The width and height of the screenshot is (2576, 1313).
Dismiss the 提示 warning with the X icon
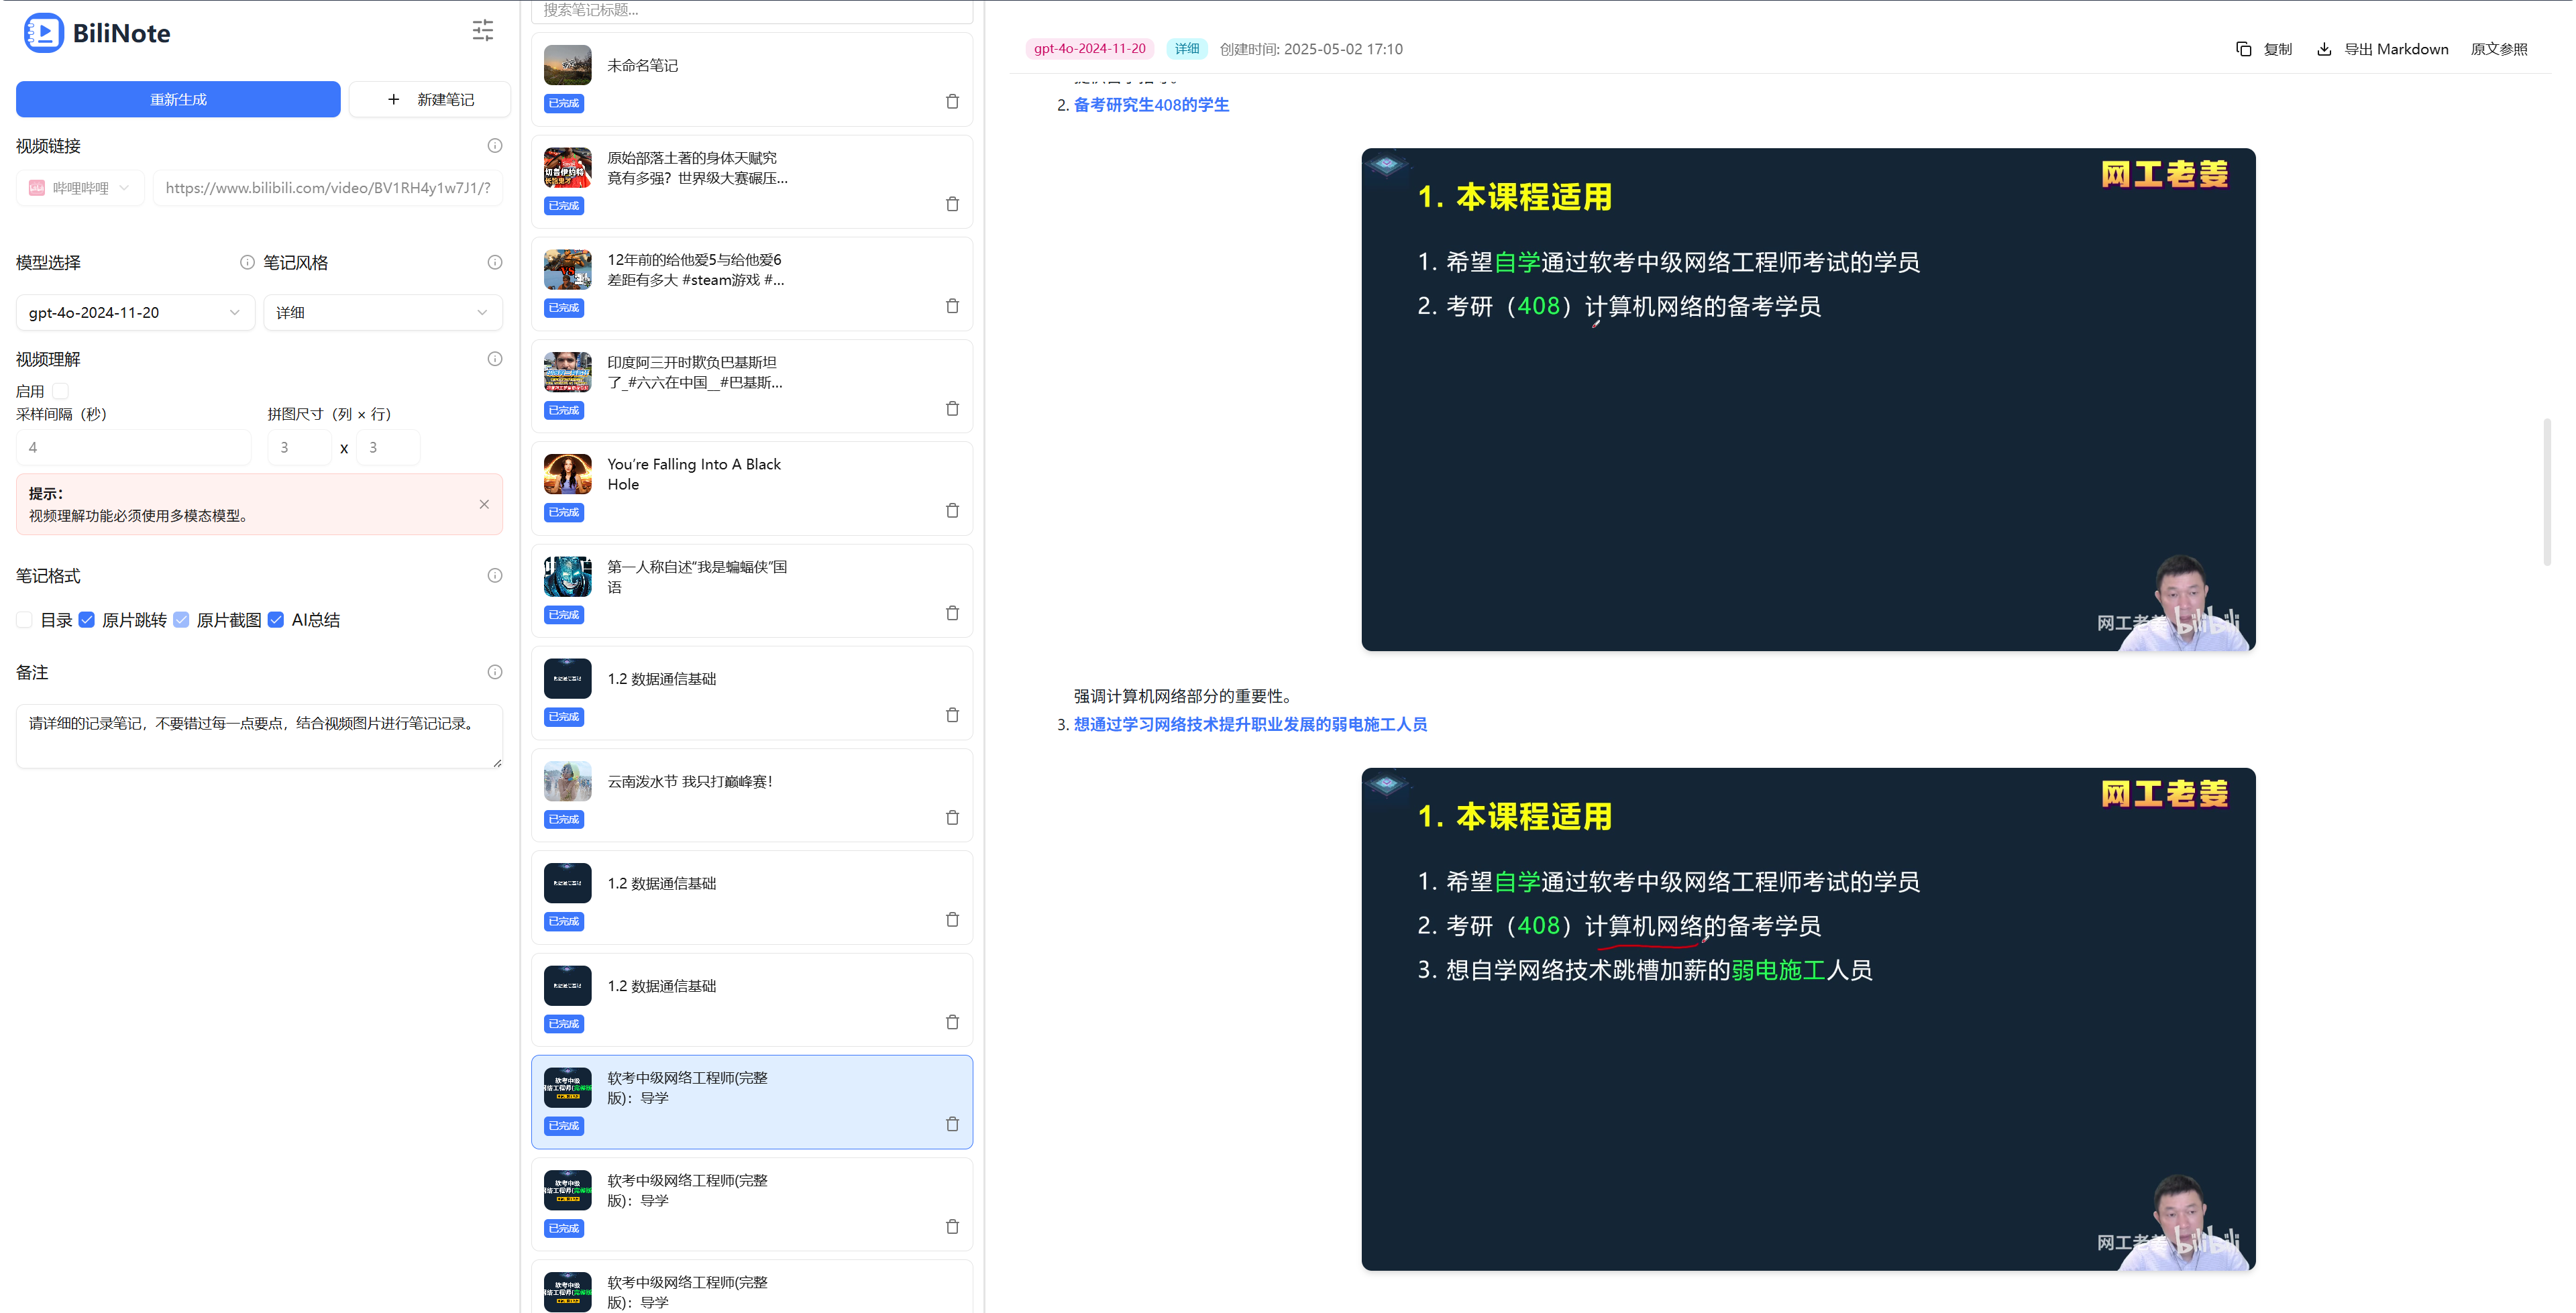tap(485, 504)
